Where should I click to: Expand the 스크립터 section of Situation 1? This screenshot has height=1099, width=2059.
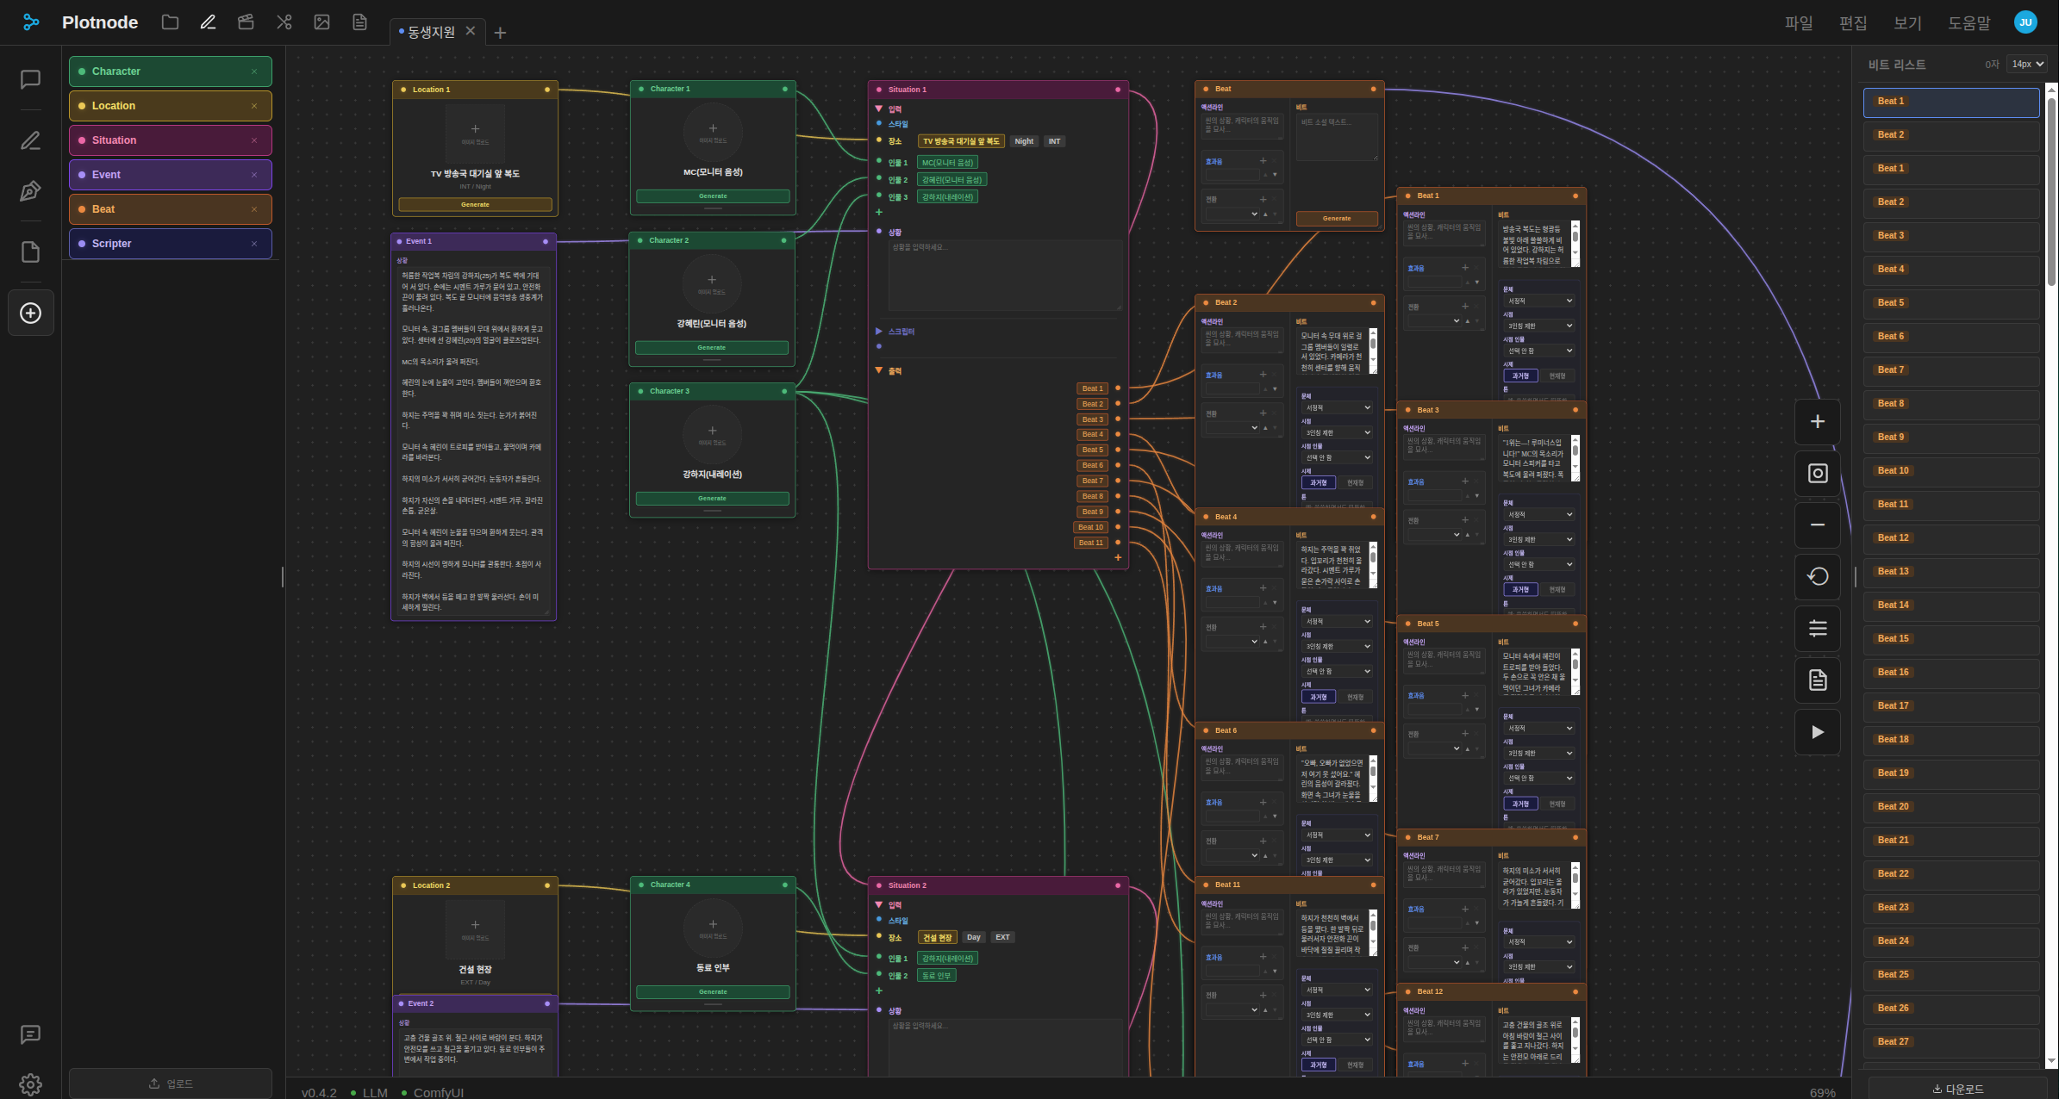pyautogui.click(x=878, y=332)
